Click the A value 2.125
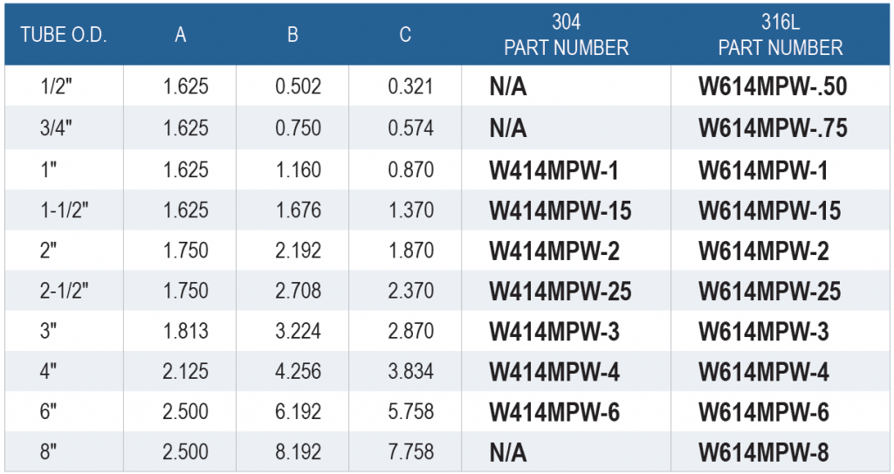This screenshot has width=894, height=474. coord(185,373)
